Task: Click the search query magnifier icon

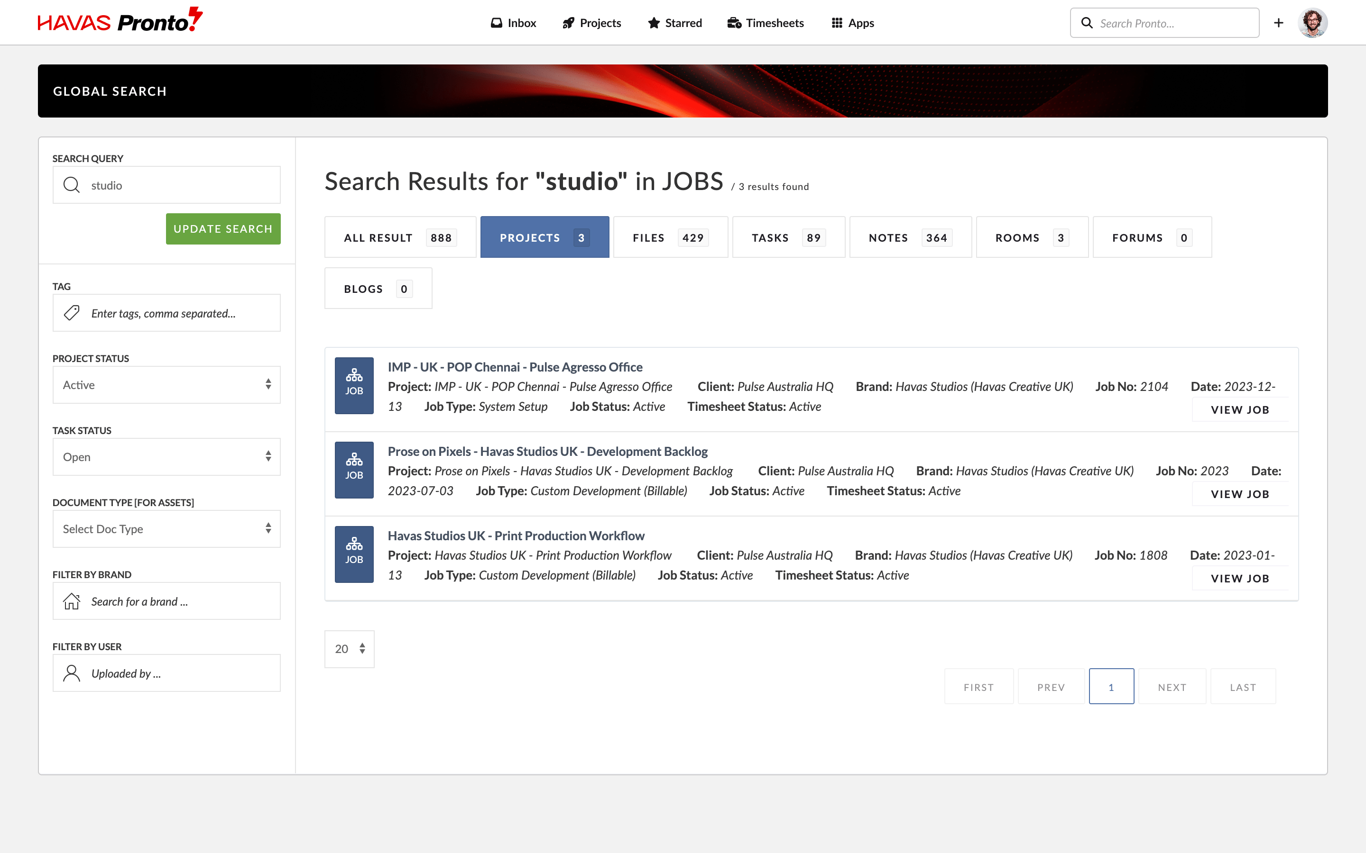Action: (72, 185)
